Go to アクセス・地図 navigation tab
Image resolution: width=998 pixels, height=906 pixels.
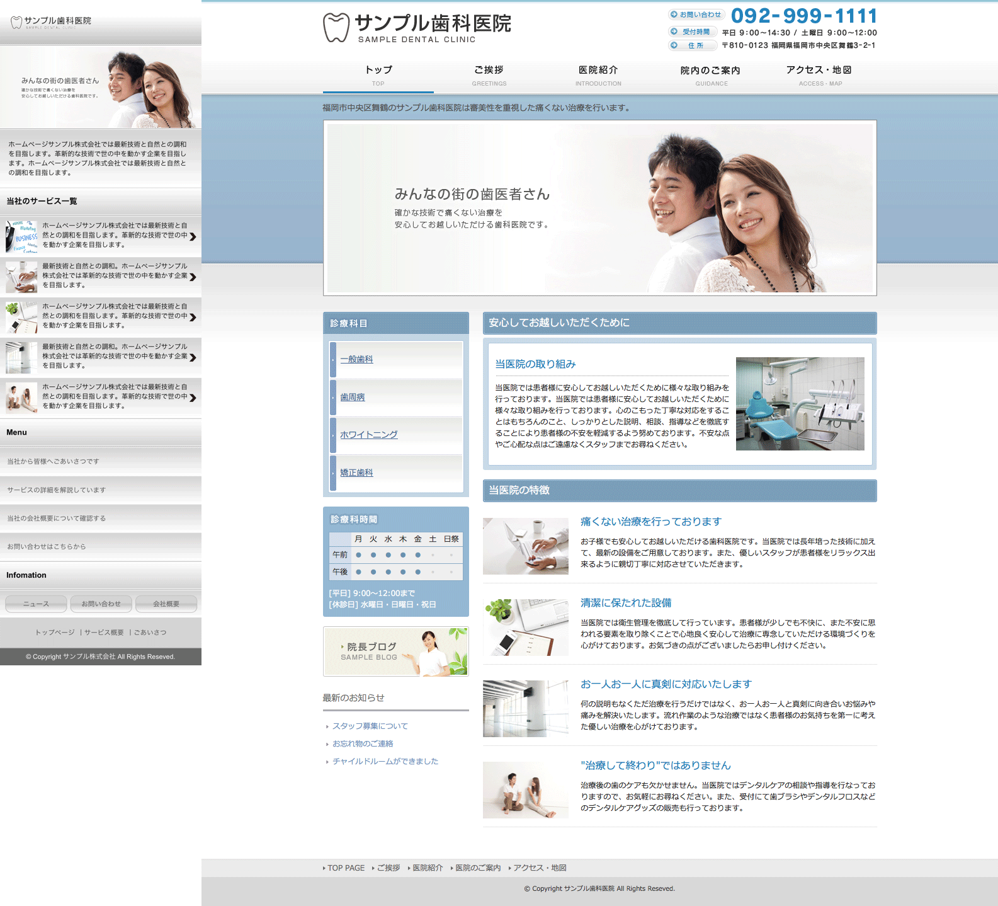[819, 74]
